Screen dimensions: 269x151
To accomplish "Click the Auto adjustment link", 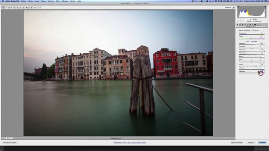I will pos(248,42).
